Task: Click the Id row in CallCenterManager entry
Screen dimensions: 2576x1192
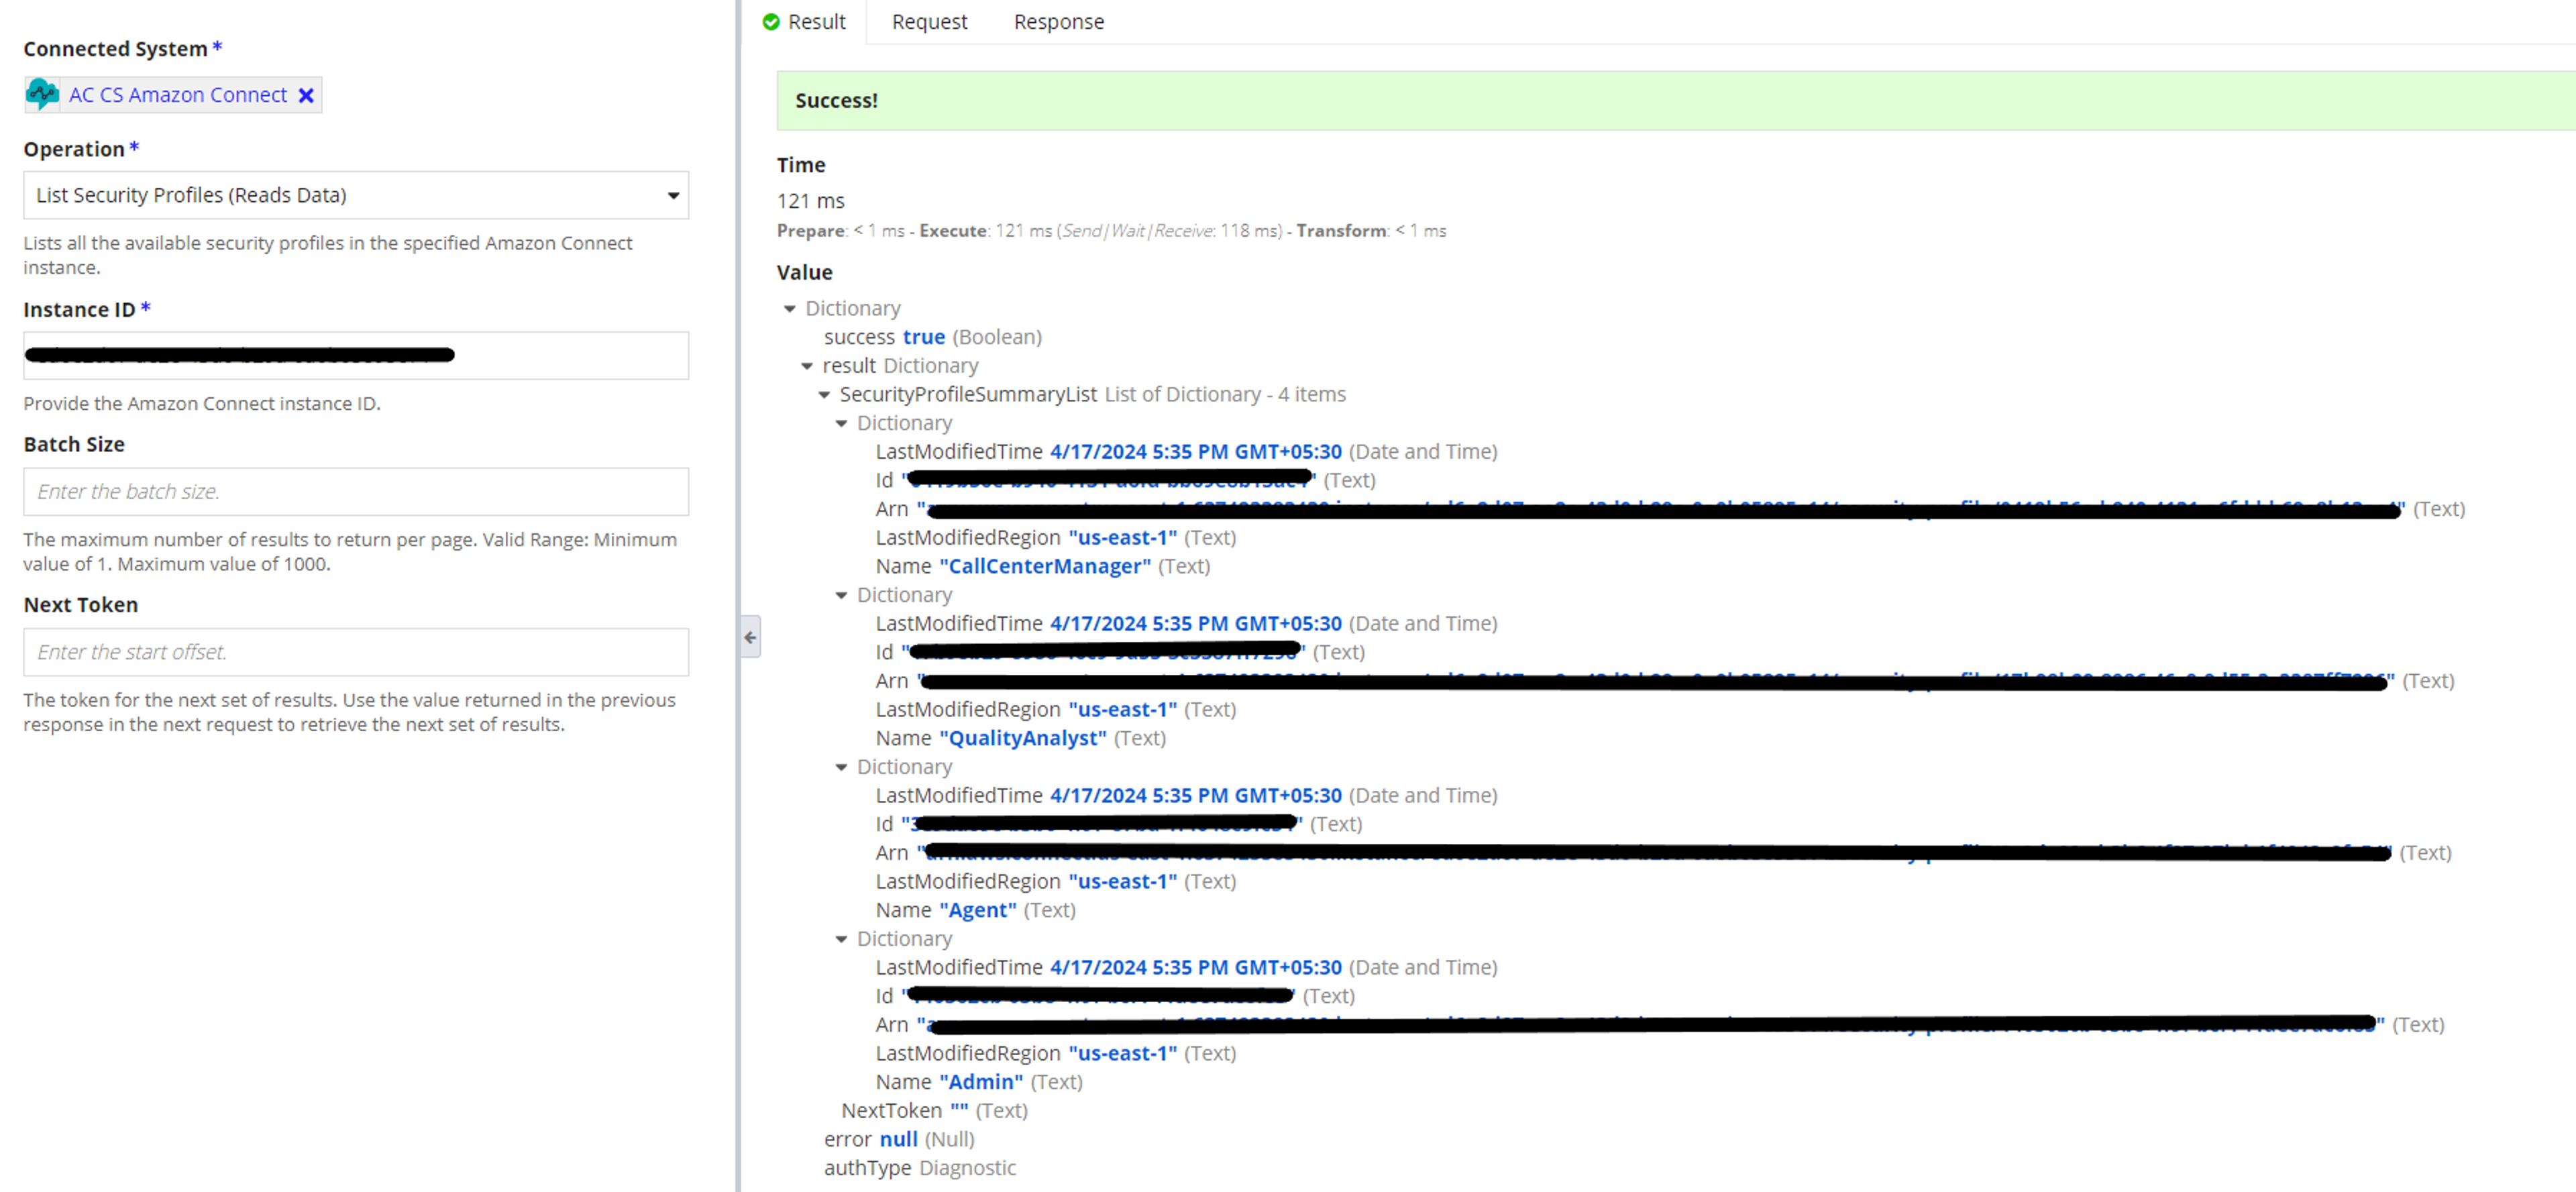Action: (x=1126, y=481)
